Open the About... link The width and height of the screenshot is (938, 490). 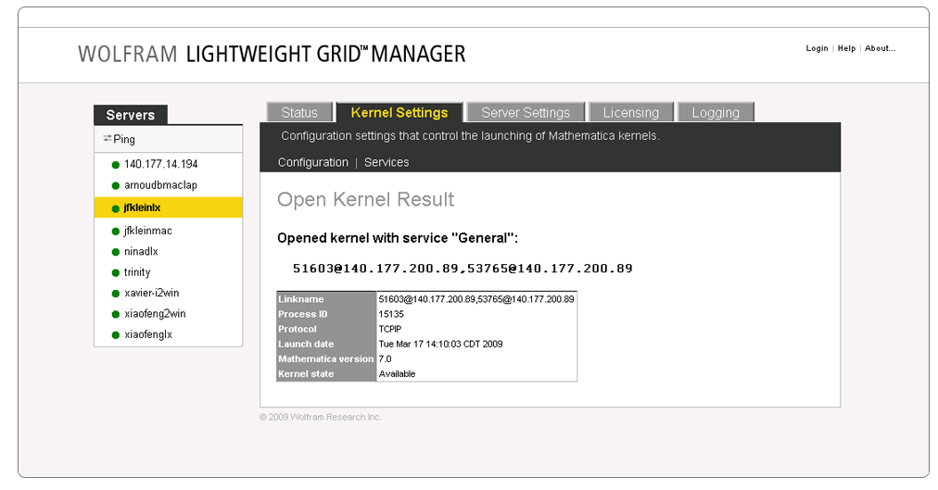pos(880,48)
